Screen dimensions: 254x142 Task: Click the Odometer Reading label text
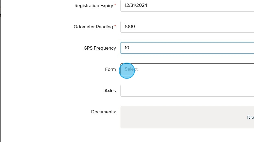[93, 27]
